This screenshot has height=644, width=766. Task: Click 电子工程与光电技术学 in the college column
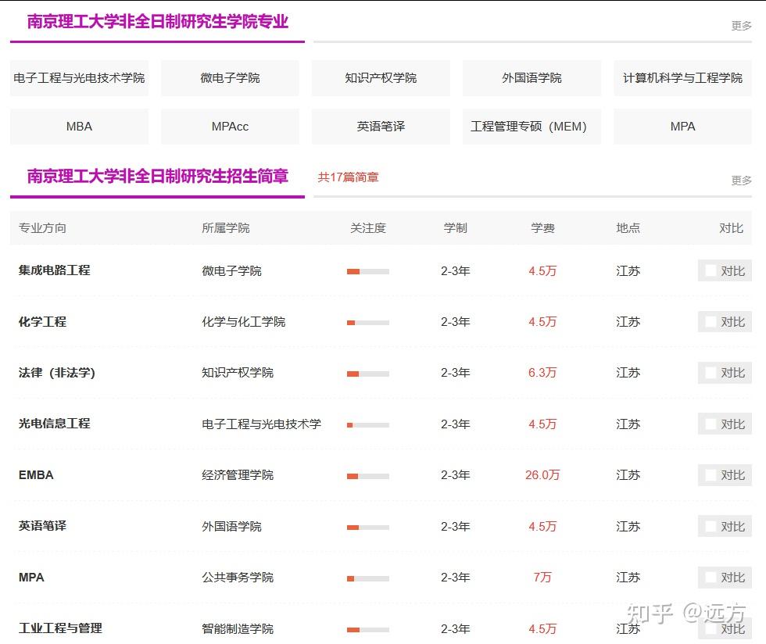(x=262, y=424)
